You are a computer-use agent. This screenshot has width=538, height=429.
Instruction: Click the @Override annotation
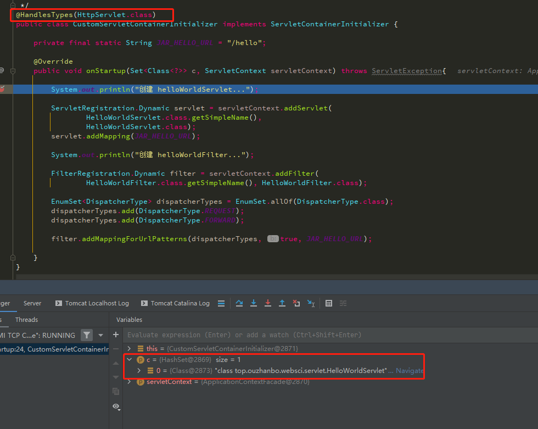pos(53,62)
